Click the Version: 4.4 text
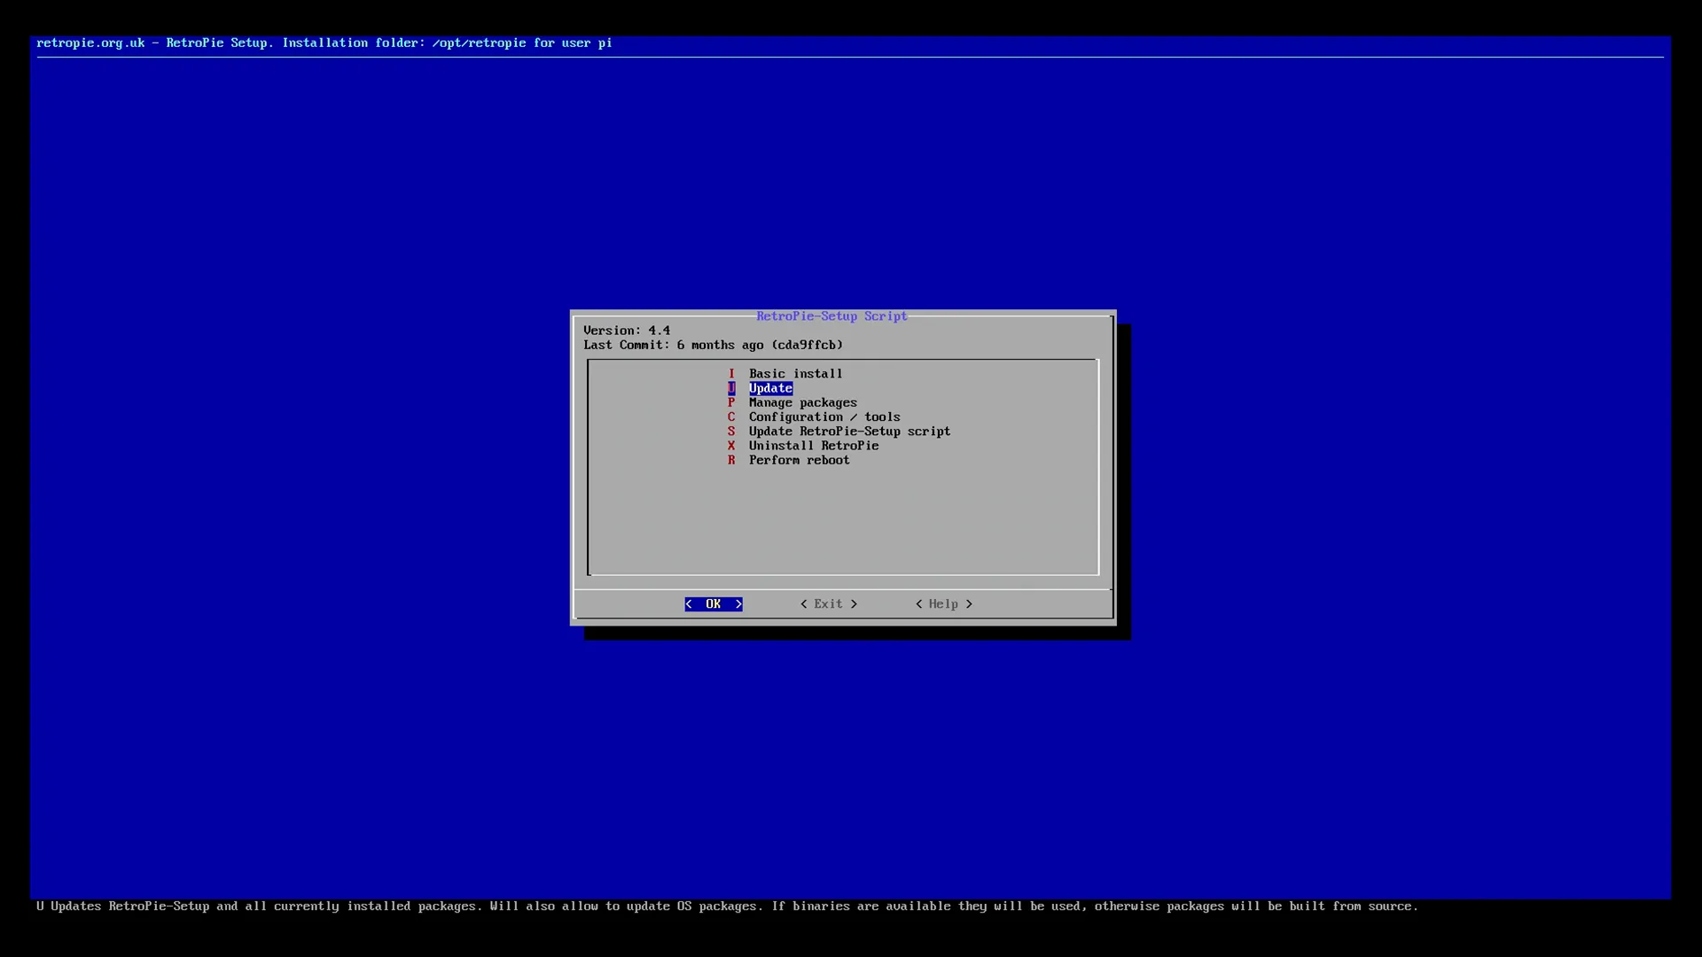Screen dimensions: 1702x957 click(x=627, y=331)
